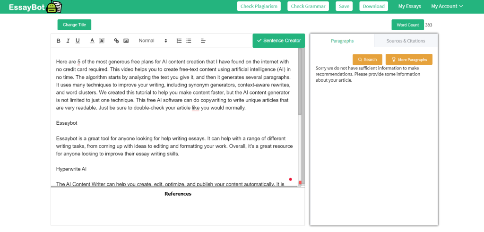Click the insert link icon
This screenshot has width=484, height=232.
tap(116, 41)
